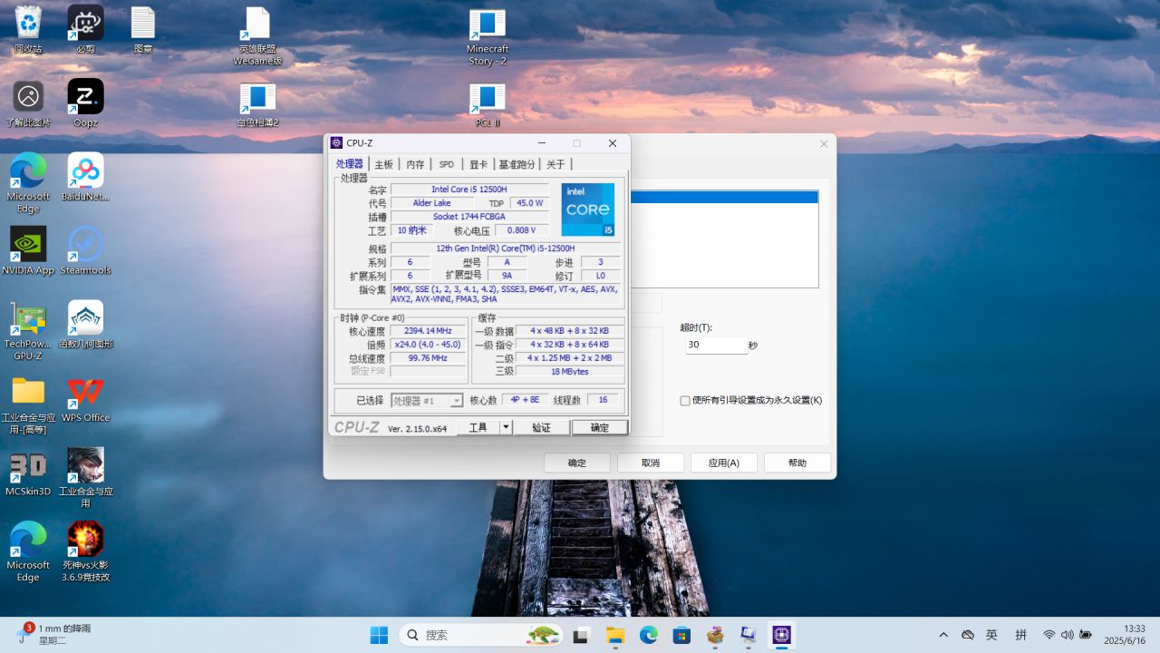Open Steamtools desktop shortcut
The height and width of the screenshot is (653, 1160).
(85, 245)
